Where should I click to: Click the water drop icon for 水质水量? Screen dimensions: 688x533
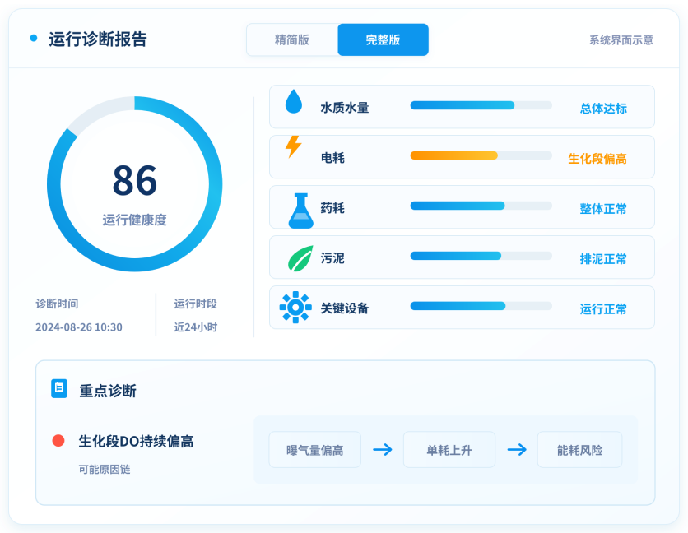[294, 101]
